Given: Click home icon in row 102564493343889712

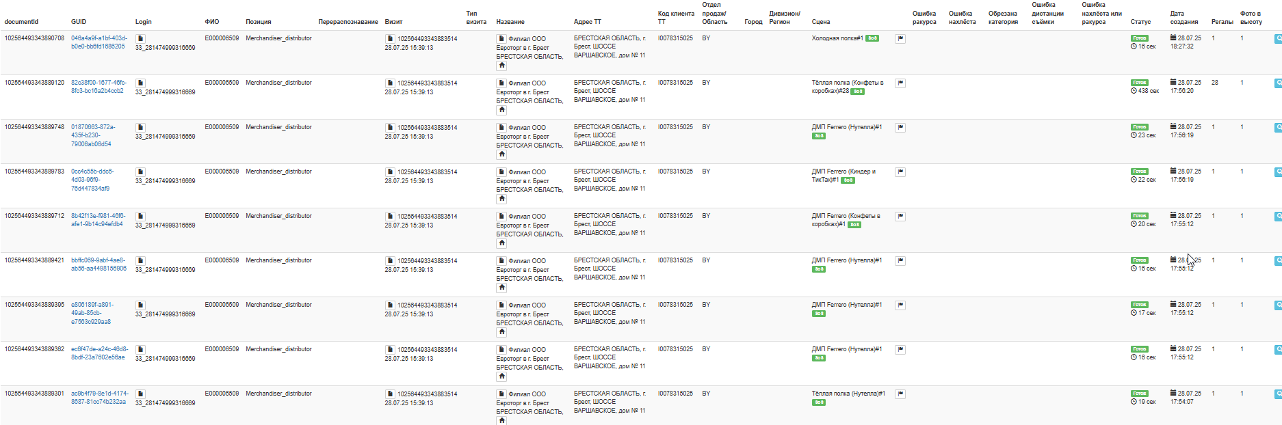Looking at the screenshot, I should coord(501,243).
